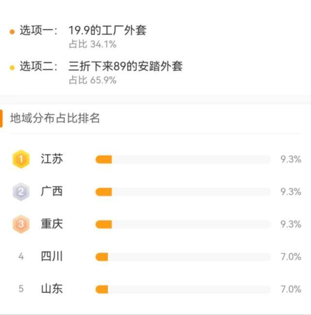Click the 山东 percentage bar
This screenshot has height=315, width=311.
point(183,290)
